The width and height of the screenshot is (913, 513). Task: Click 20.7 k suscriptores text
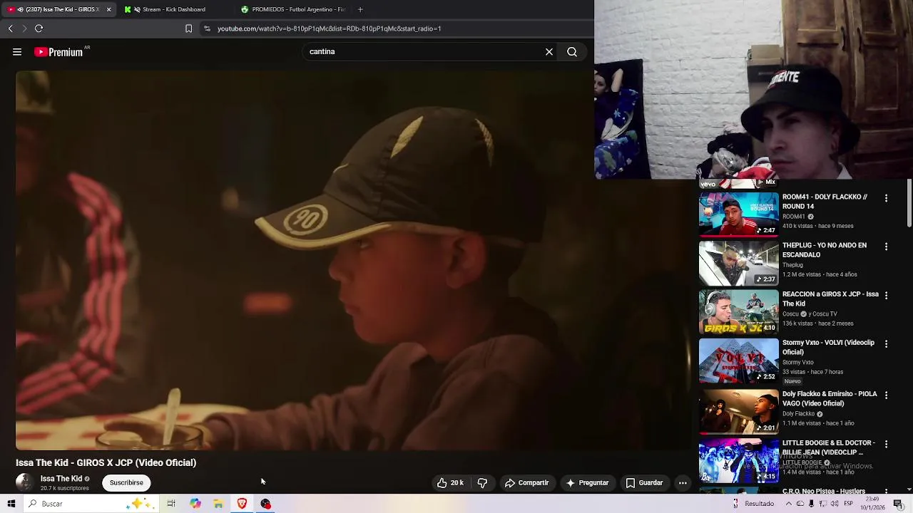pyautogui.click(x=65, y=489)
